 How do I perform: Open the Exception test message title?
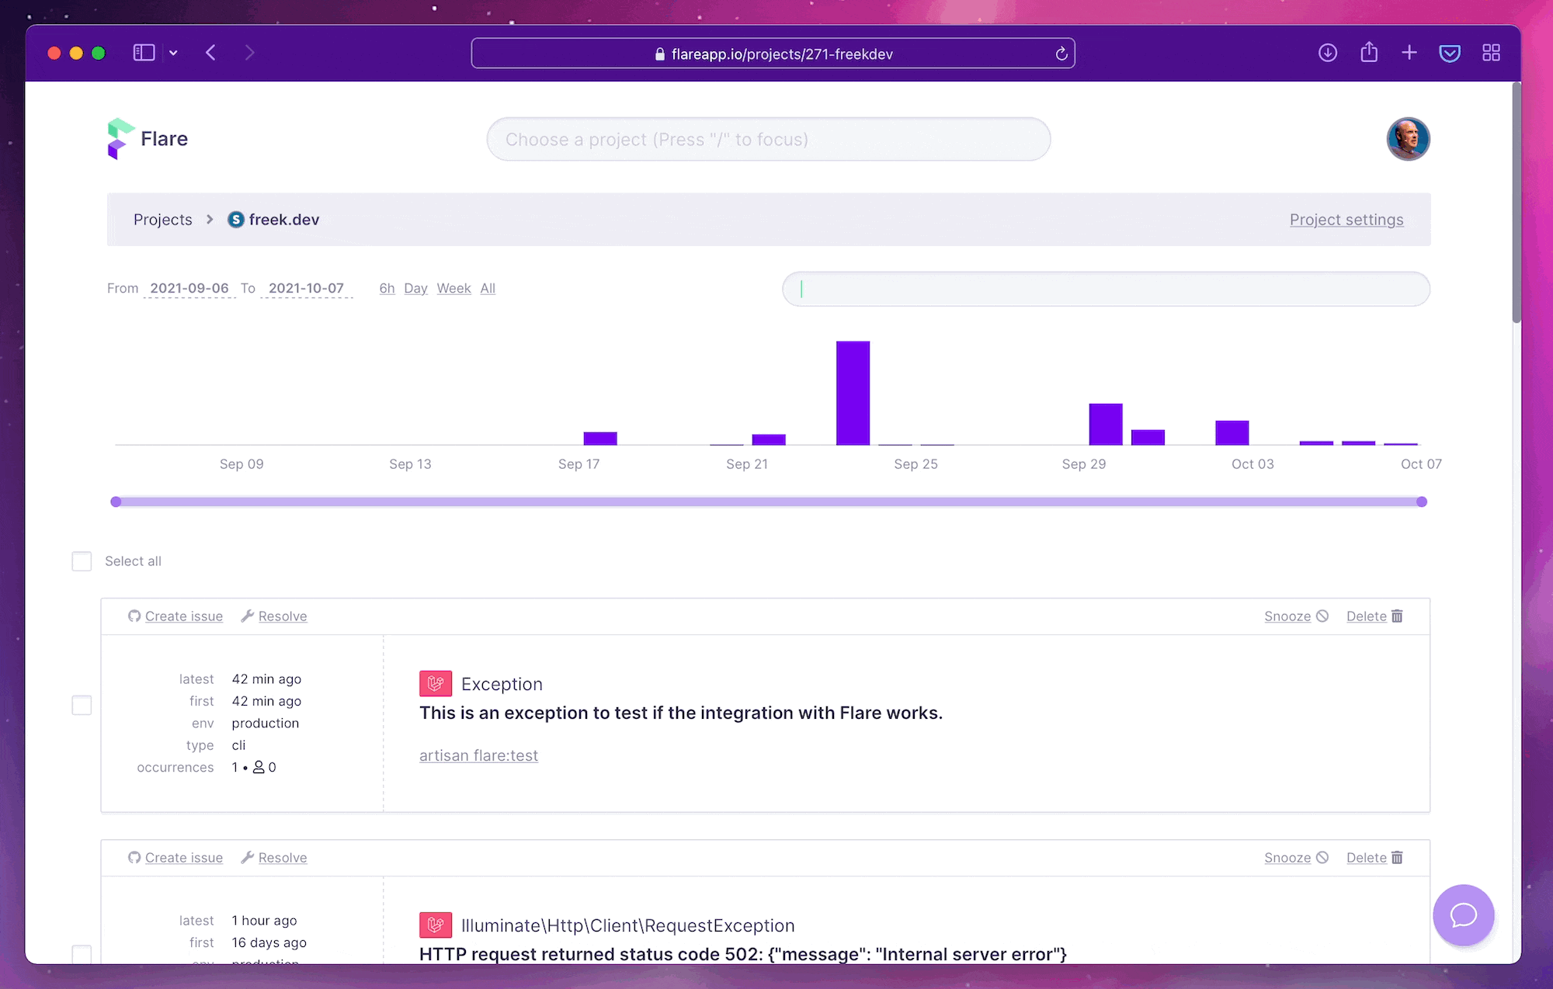[x=681, y=713]
